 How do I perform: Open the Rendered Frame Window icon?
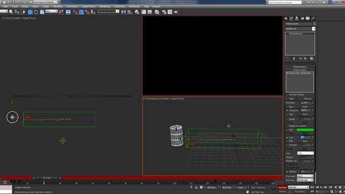click(170, 12)
